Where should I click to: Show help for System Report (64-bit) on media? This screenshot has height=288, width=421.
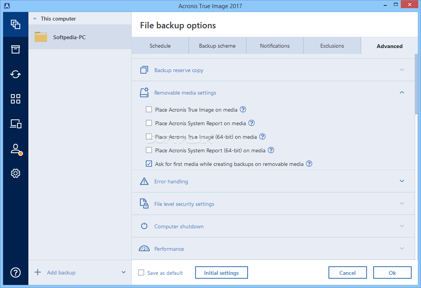(x=271, y=150)
